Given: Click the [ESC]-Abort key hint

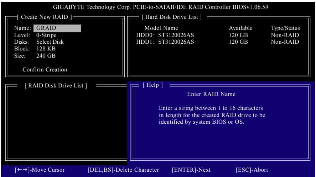Looking at the screenshot, I should tap(252, 170).
